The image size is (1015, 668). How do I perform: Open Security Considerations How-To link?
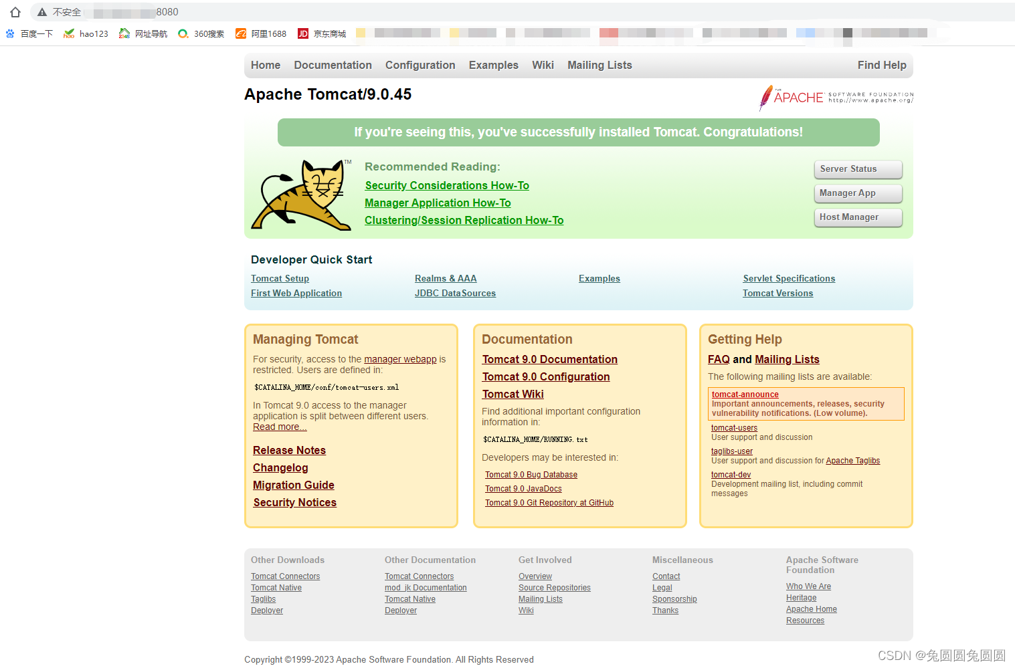point(447,185)
